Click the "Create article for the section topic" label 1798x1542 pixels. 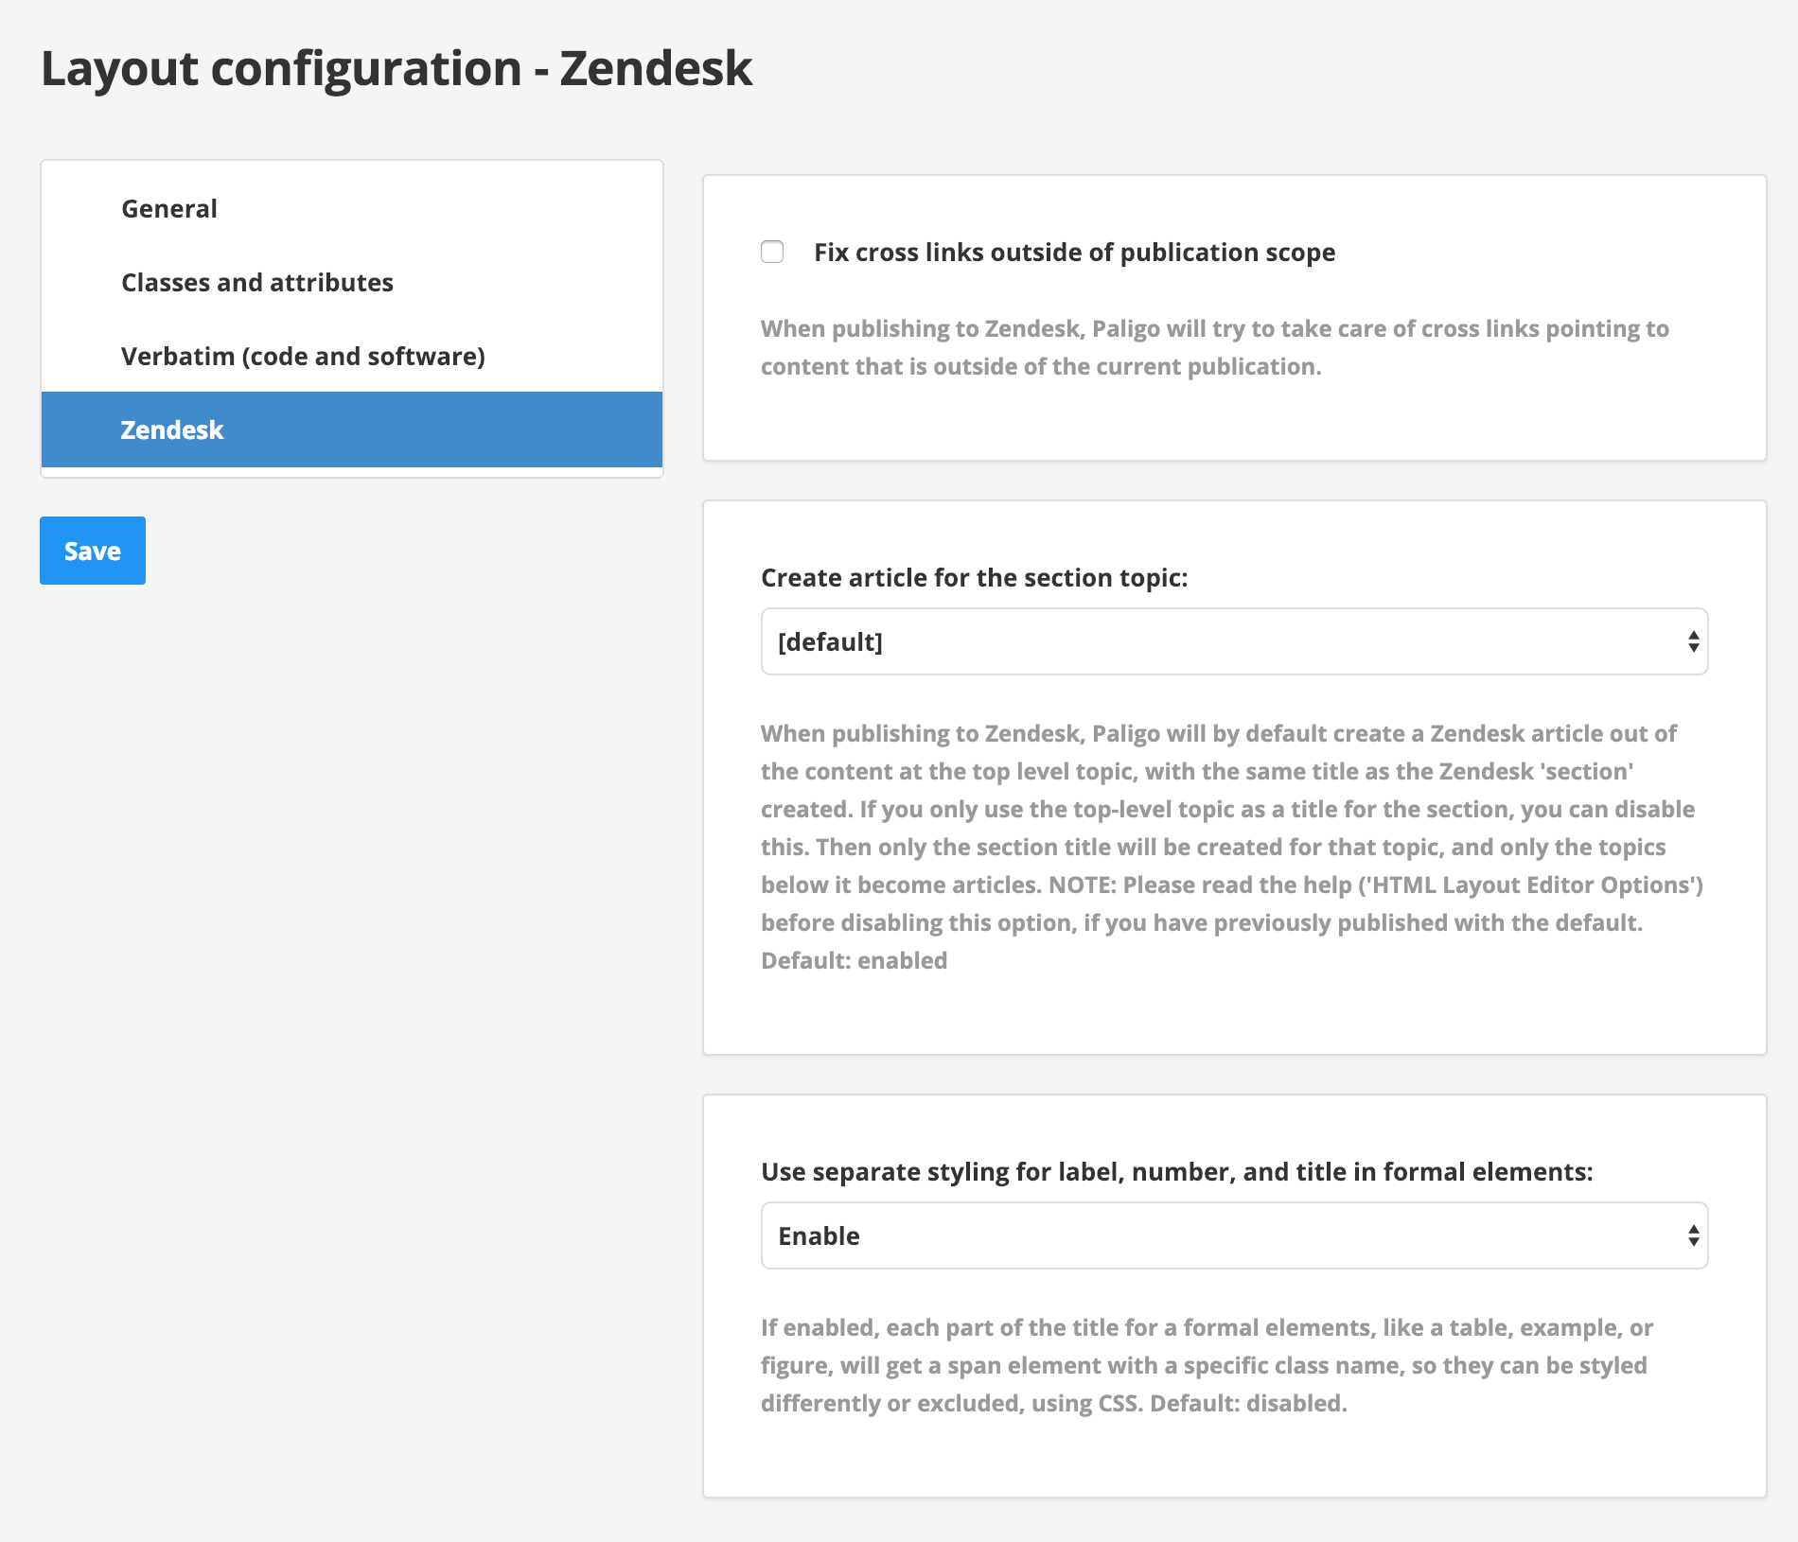tap(975, 577)
